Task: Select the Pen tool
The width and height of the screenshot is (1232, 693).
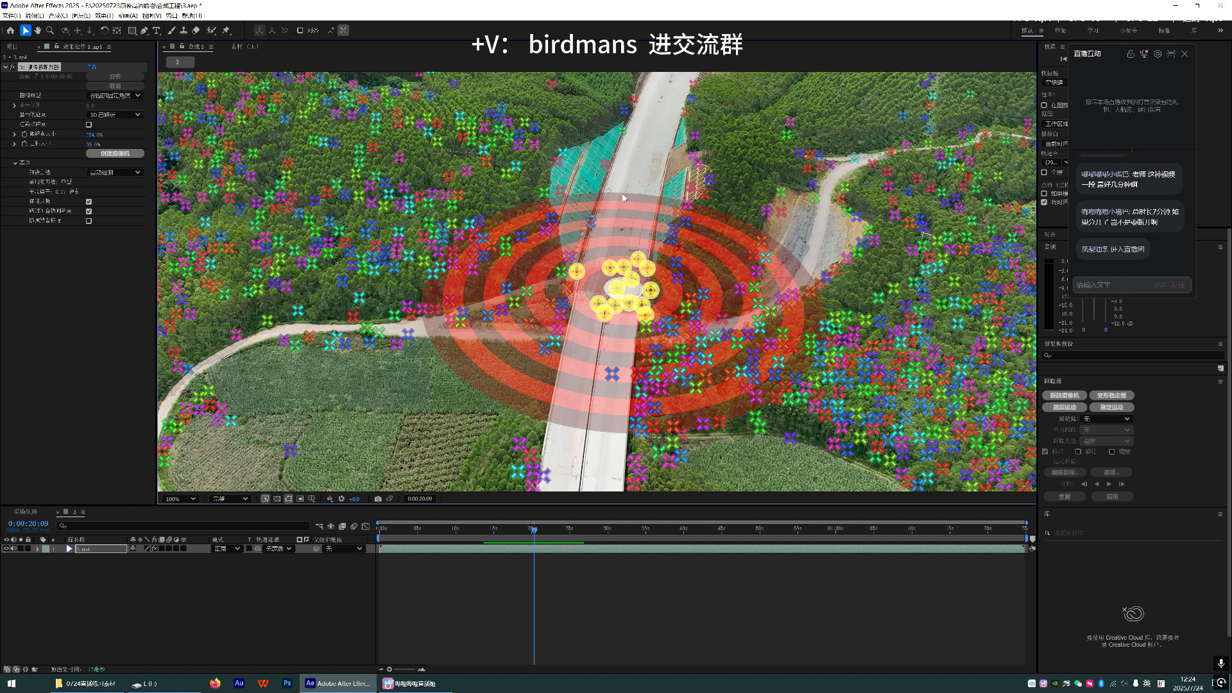Action: 144,30
